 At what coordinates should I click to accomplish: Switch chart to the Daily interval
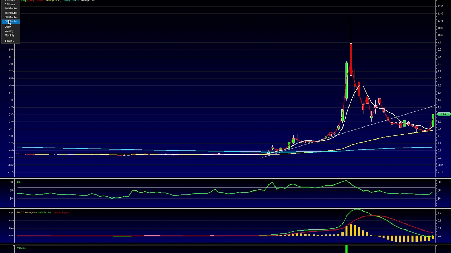coord(11,27)
